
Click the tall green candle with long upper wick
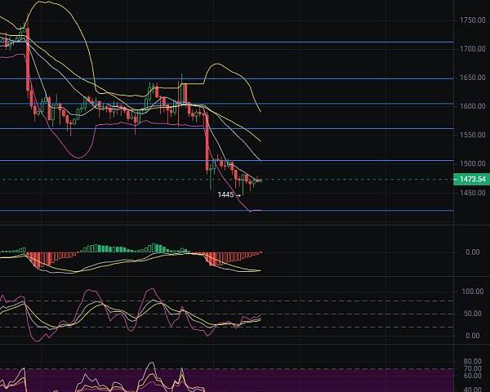181,88
